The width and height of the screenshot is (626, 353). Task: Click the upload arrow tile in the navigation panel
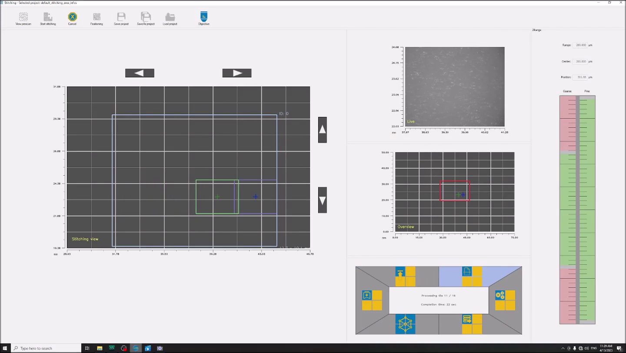400,273
